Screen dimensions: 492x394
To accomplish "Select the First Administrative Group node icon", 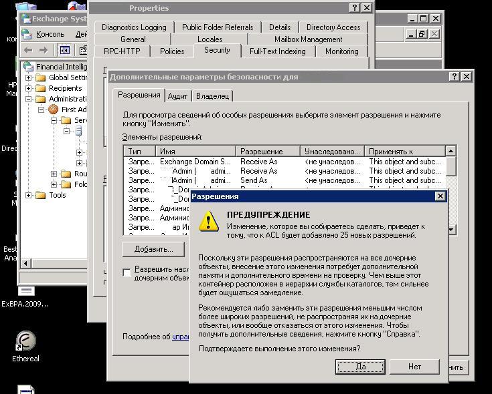I will click(53, 110).
